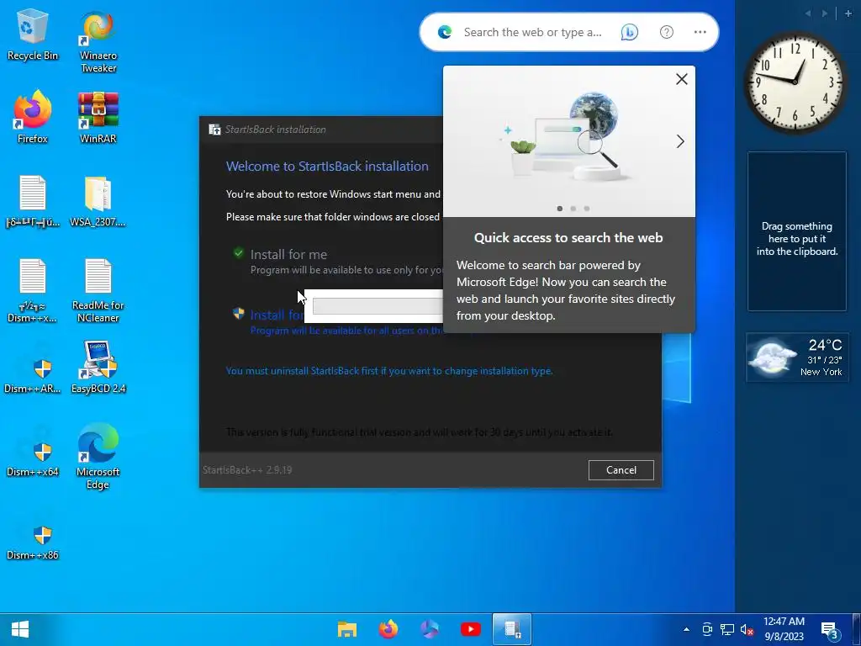Click the sidebar previous arrow
Image resolution: width=861 pixels, height=646 pixels.
point(808,13)
